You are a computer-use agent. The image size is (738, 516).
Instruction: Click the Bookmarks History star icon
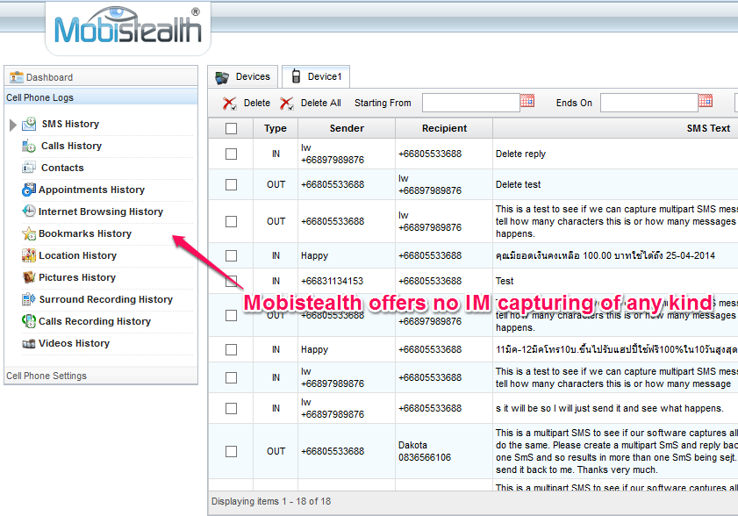(28, 233)
